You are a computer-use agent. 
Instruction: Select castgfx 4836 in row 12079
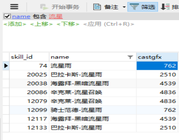click(x=157, y=101)
